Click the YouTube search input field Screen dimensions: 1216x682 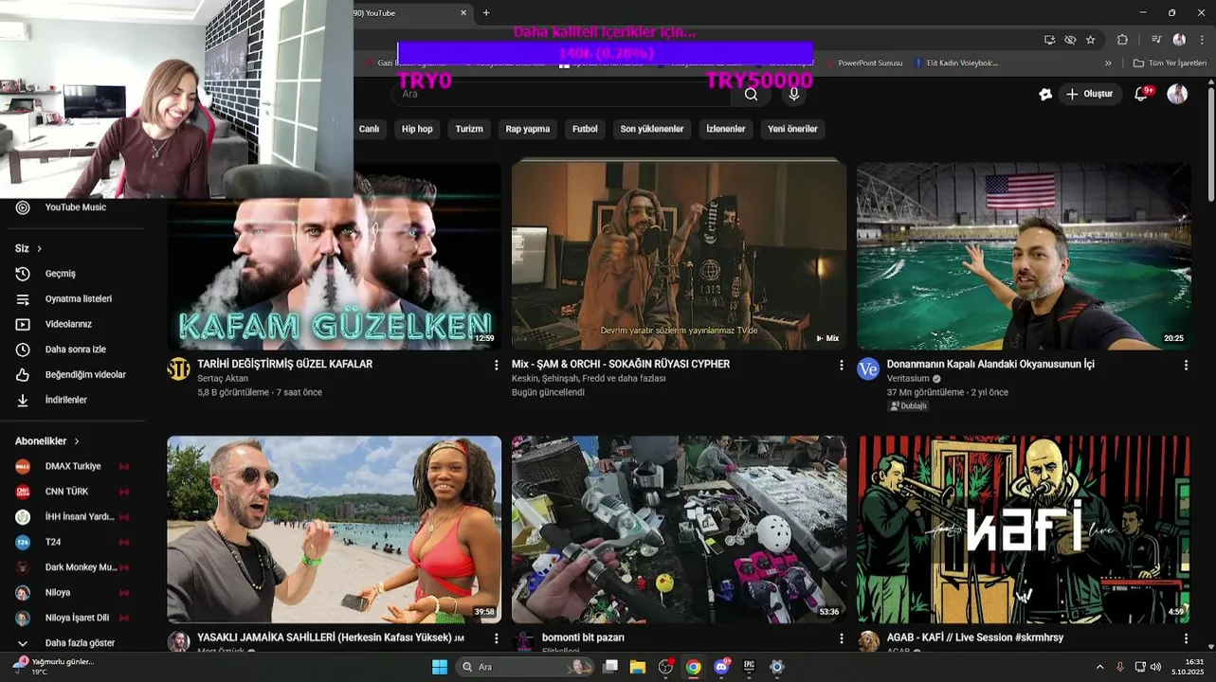(x=564, y=94)
